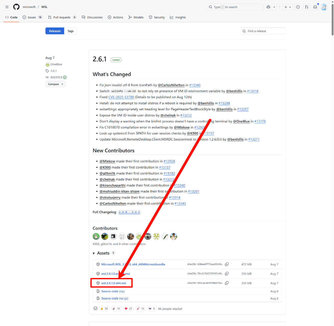The height and width of the screenshot is (326, 334).
Task: Open the sidebar OneBlue author link
Action: (x=56, y=64)
